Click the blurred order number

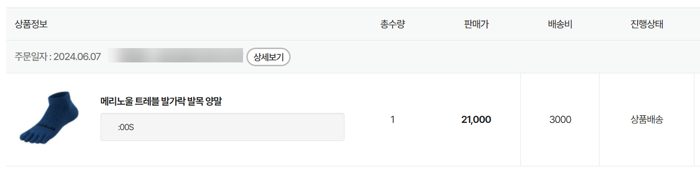tap(176, 55)
